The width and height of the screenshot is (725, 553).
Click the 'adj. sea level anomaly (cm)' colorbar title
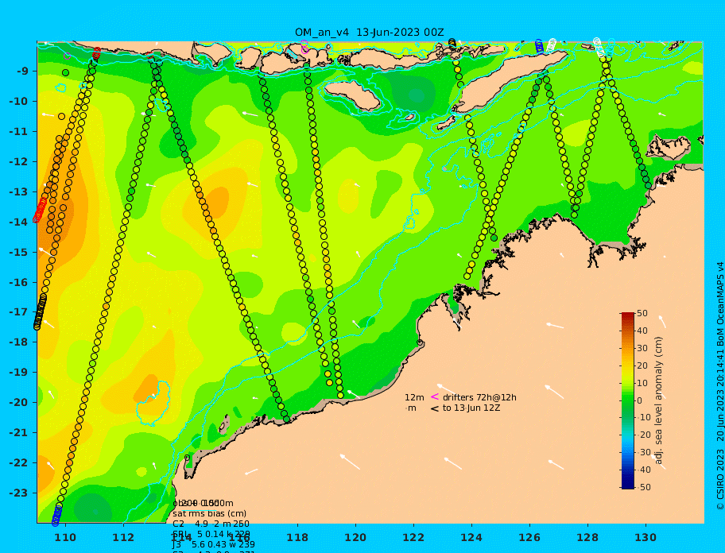658,400
